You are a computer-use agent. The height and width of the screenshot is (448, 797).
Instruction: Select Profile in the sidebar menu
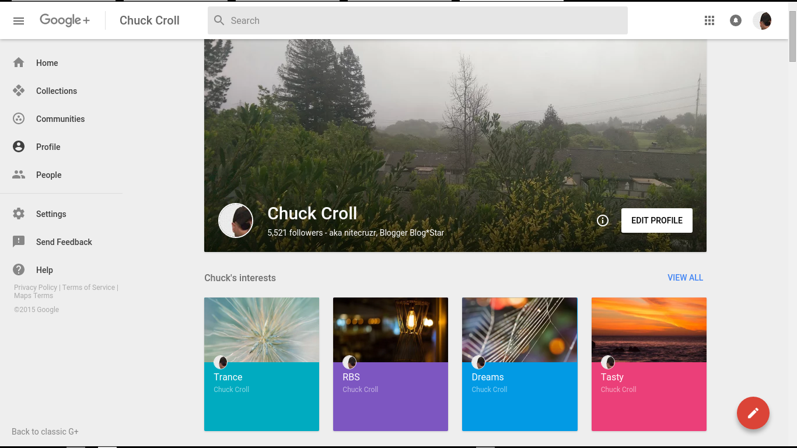(x=48, y=146)
